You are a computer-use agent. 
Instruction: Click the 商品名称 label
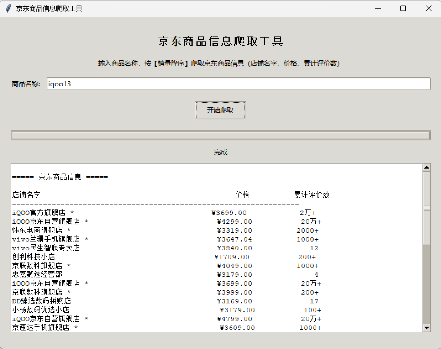26,84
